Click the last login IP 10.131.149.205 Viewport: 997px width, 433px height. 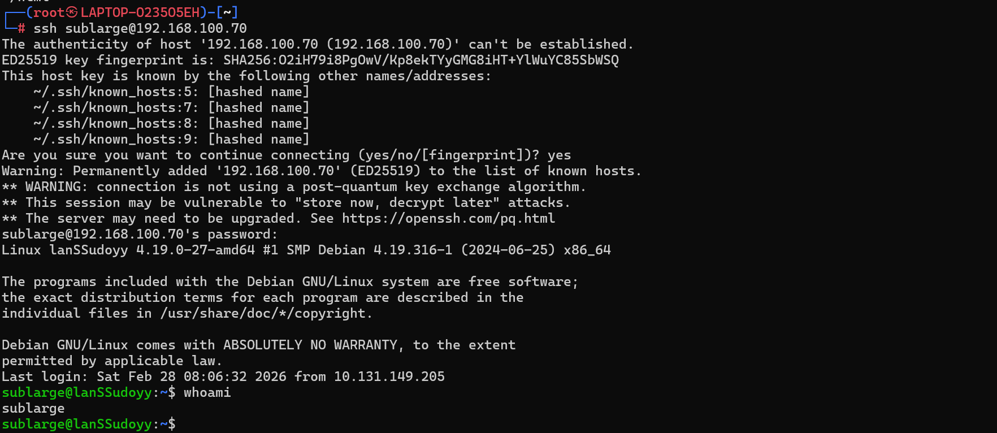(389, 376)
